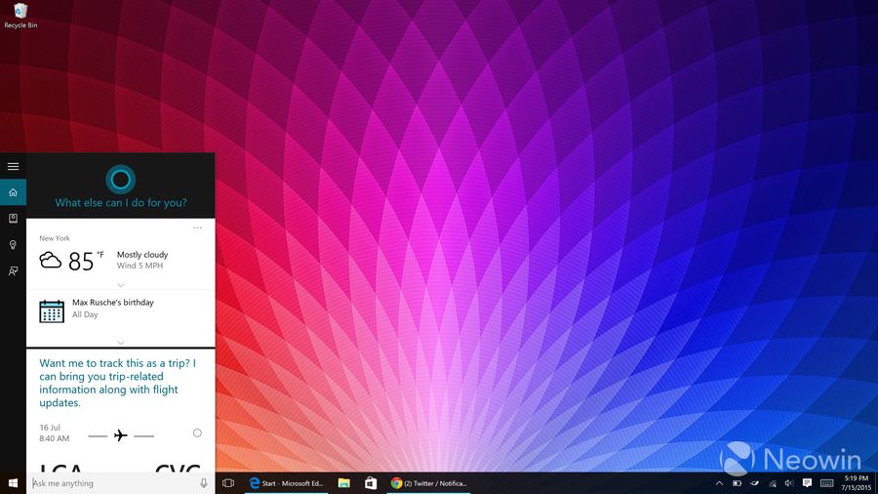
Task: Click the calendar icon for birthday event
Action: click(52, 311)
